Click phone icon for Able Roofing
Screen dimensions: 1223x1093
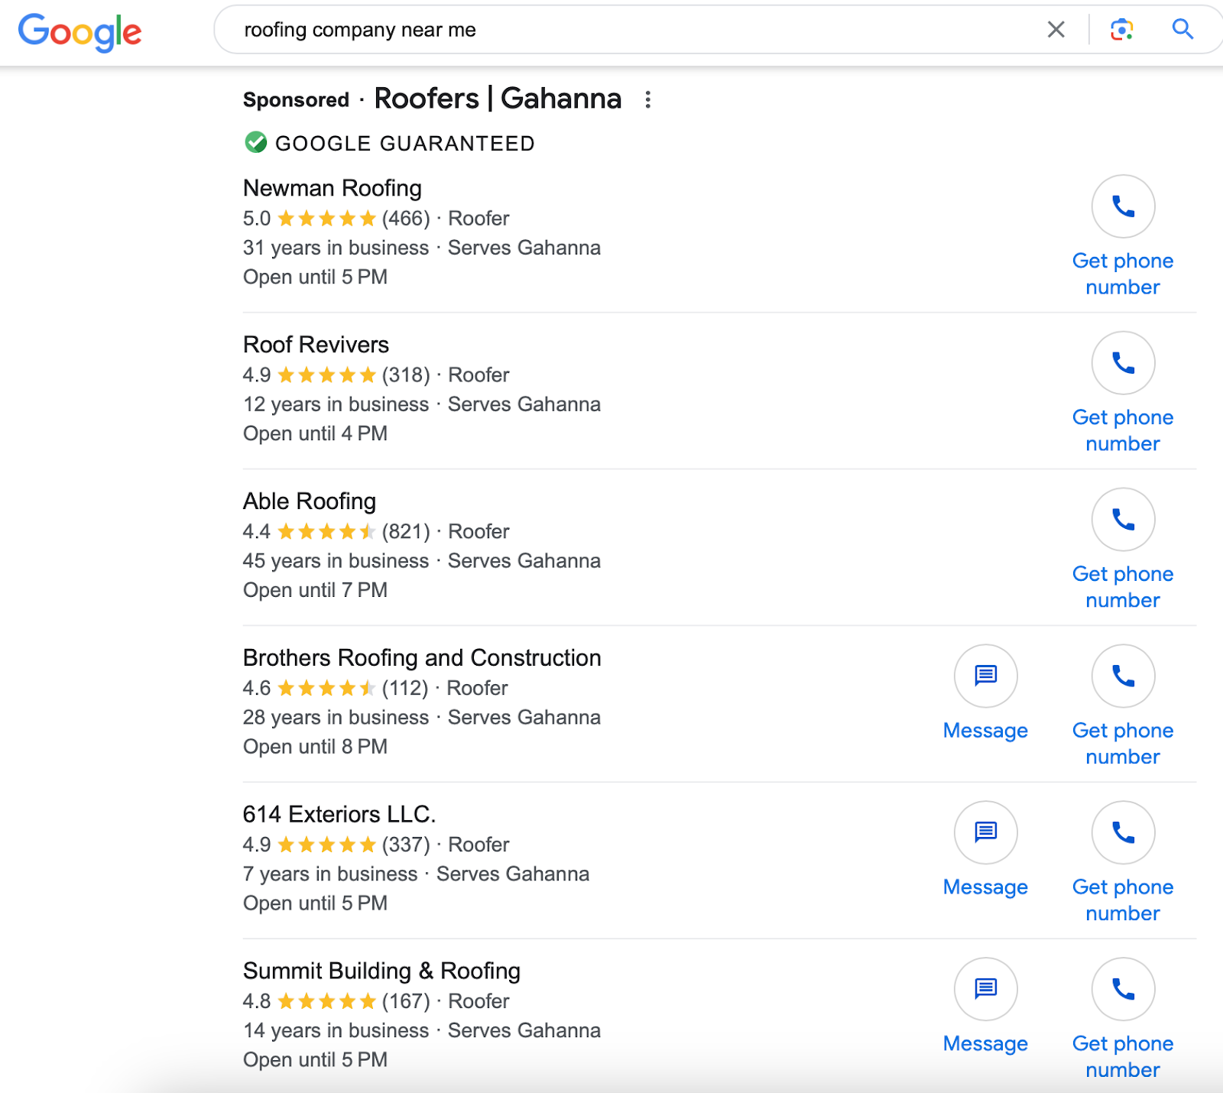(x=1123, y=519)
